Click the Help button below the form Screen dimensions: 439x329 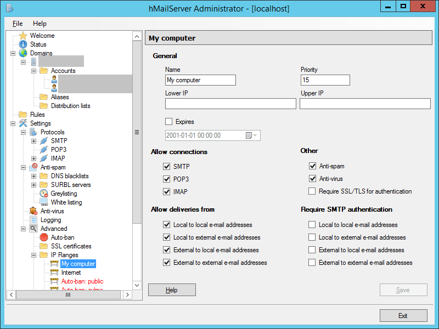[172, 290]
